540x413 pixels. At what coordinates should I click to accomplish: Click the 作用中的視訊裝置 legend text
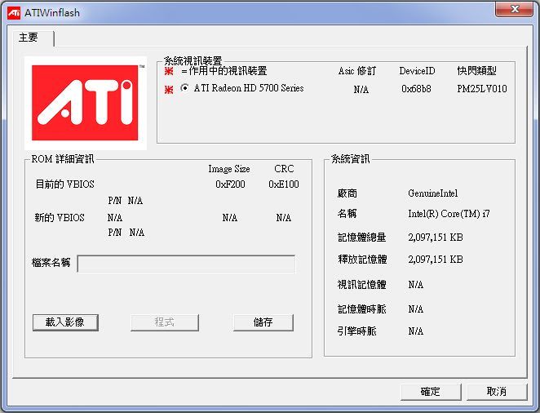coord(224,71)
